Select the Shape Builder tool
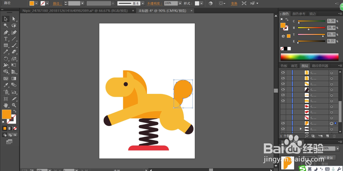The height and width of the screenshot is (171, 343). click(6, 72)
